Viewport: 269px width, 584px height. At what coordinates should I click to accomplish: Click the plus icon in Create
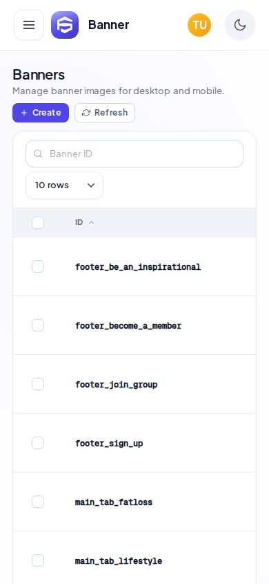point(24,113)
